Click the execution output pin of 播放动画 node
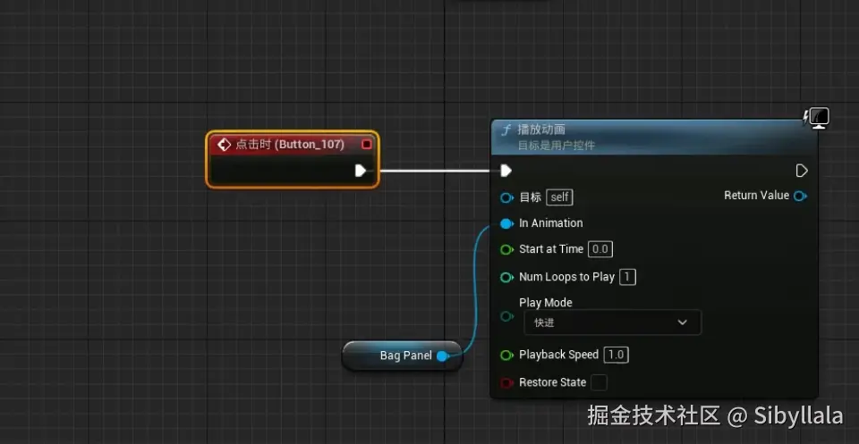859x444 pixels. (802, 171)
